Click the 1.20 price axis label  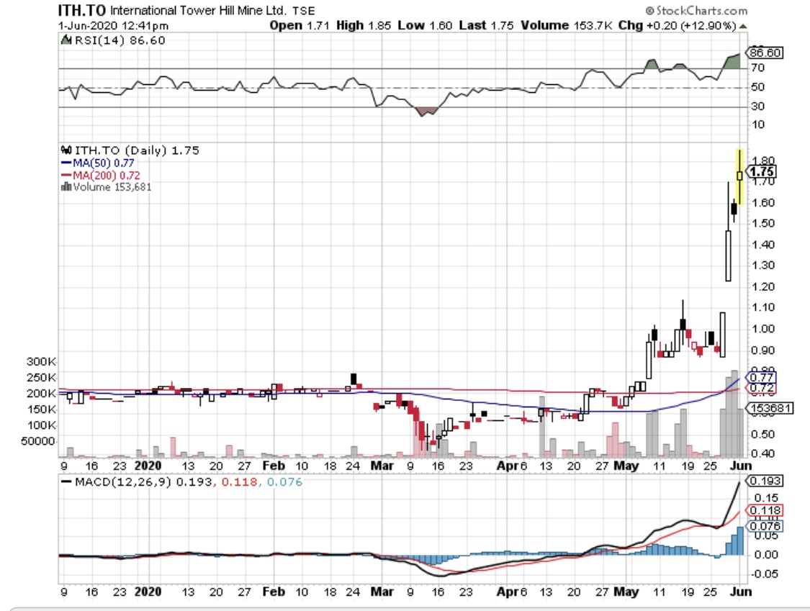[x=763, y=286]
